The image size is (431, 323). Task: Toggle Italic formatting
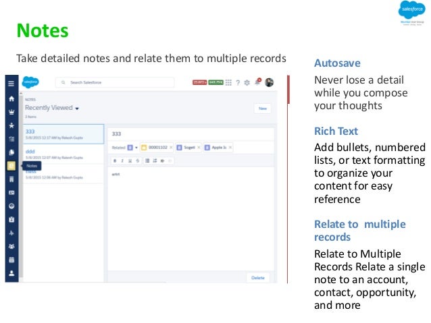click(122, 160)
